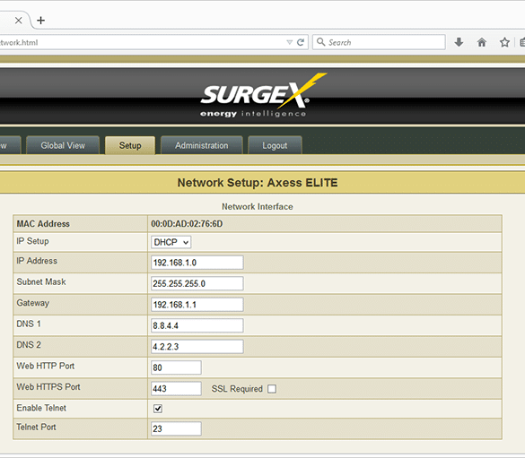This screenshot has height=458, width=525.
Task: Edit the Gateway field 192.168.1.1
Action: click(197, 305)
